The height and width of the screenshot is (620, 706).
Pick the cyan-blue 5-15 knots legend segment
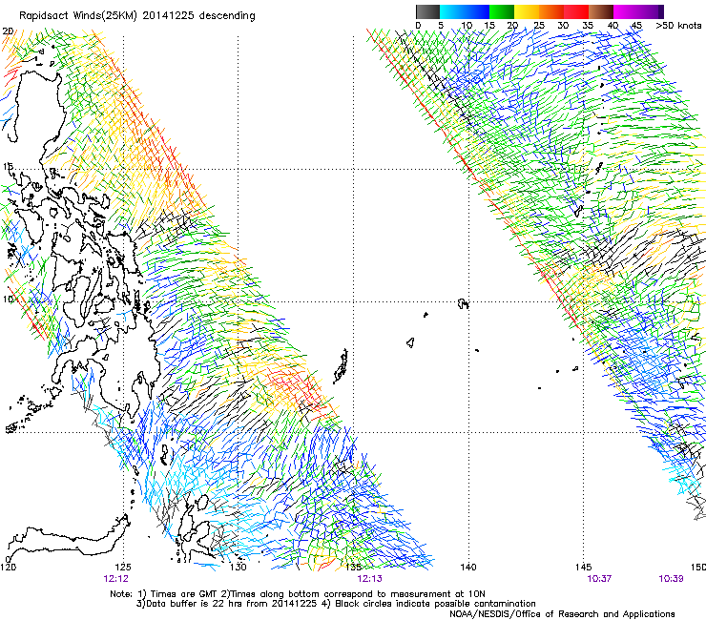pyautogui.click(x=465, y=11)
